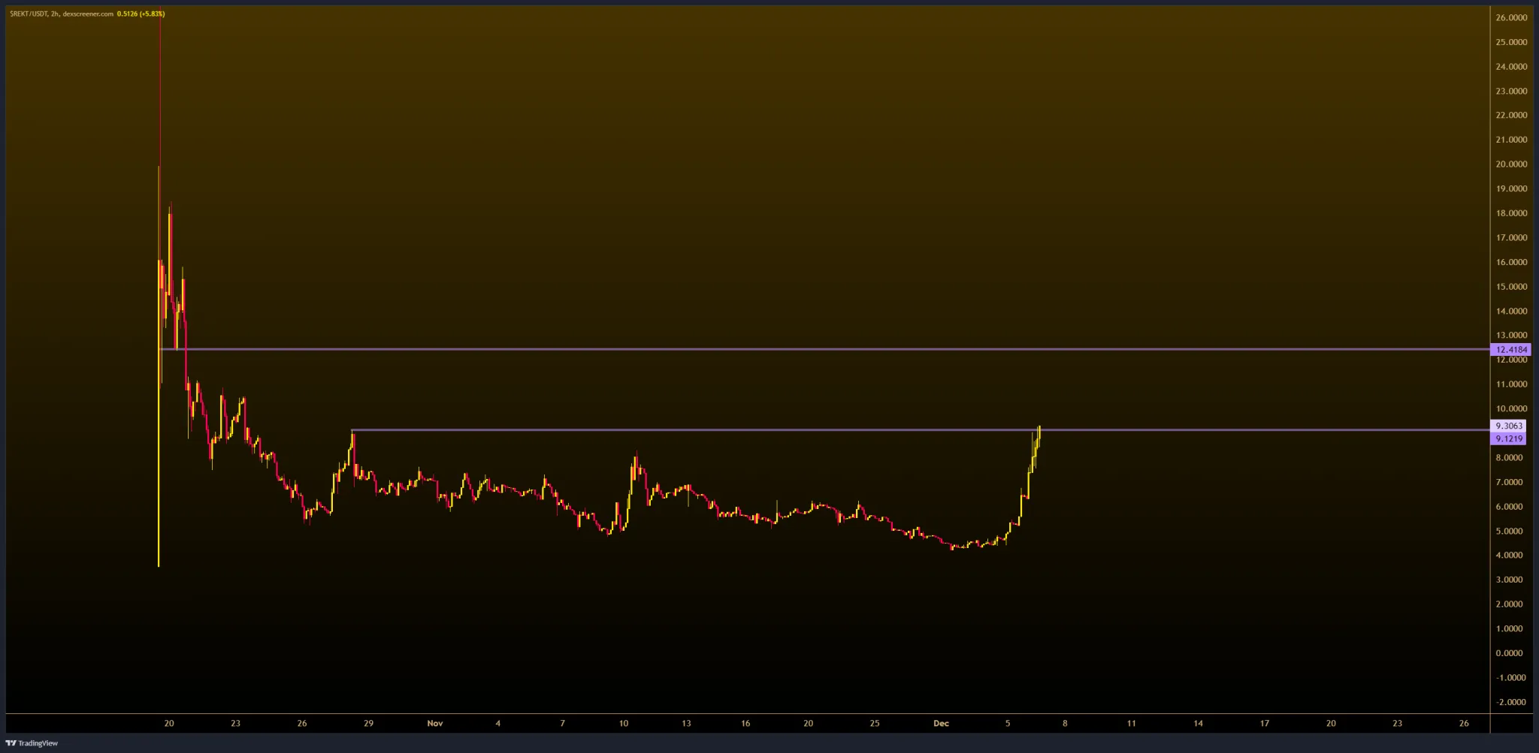The width and height of the screenshot is (1539, 753).
Task: Click the 0.5126 (+5.83%) price change label
Action: click(x=141, y=14)
